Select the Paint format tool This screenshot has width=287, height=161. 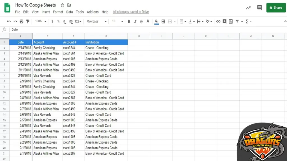pyautogui.click(x=28, y=22)
